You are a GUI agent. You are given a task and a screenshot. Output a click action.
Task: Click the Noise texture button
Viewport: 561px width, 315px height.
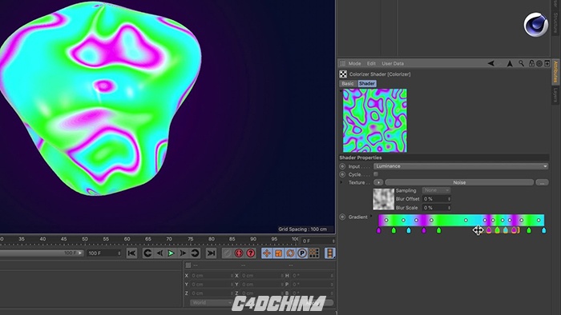(x=459, y=182)
